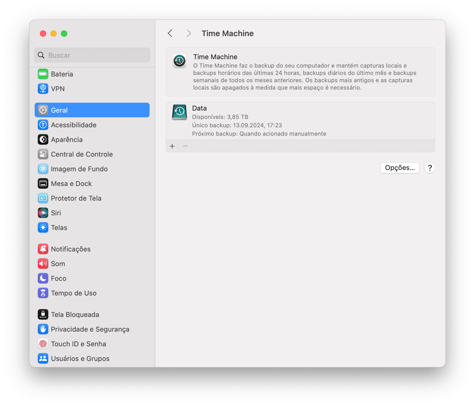The height and width of the screenshot is (406, 475).
Task: Add a backup disk with plus button
Action: click(x=172, y=146)
